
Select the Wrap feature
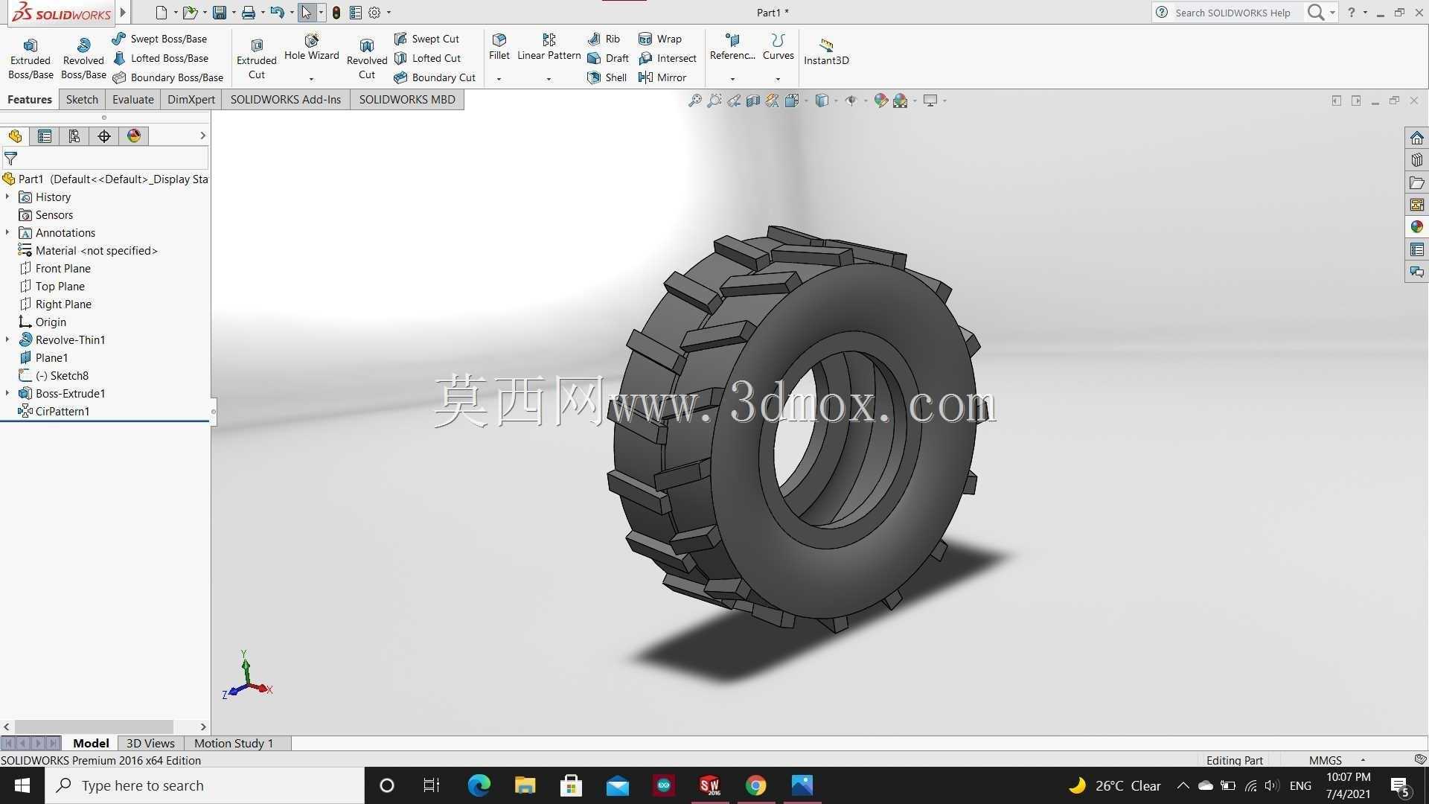tap(660, 39)
